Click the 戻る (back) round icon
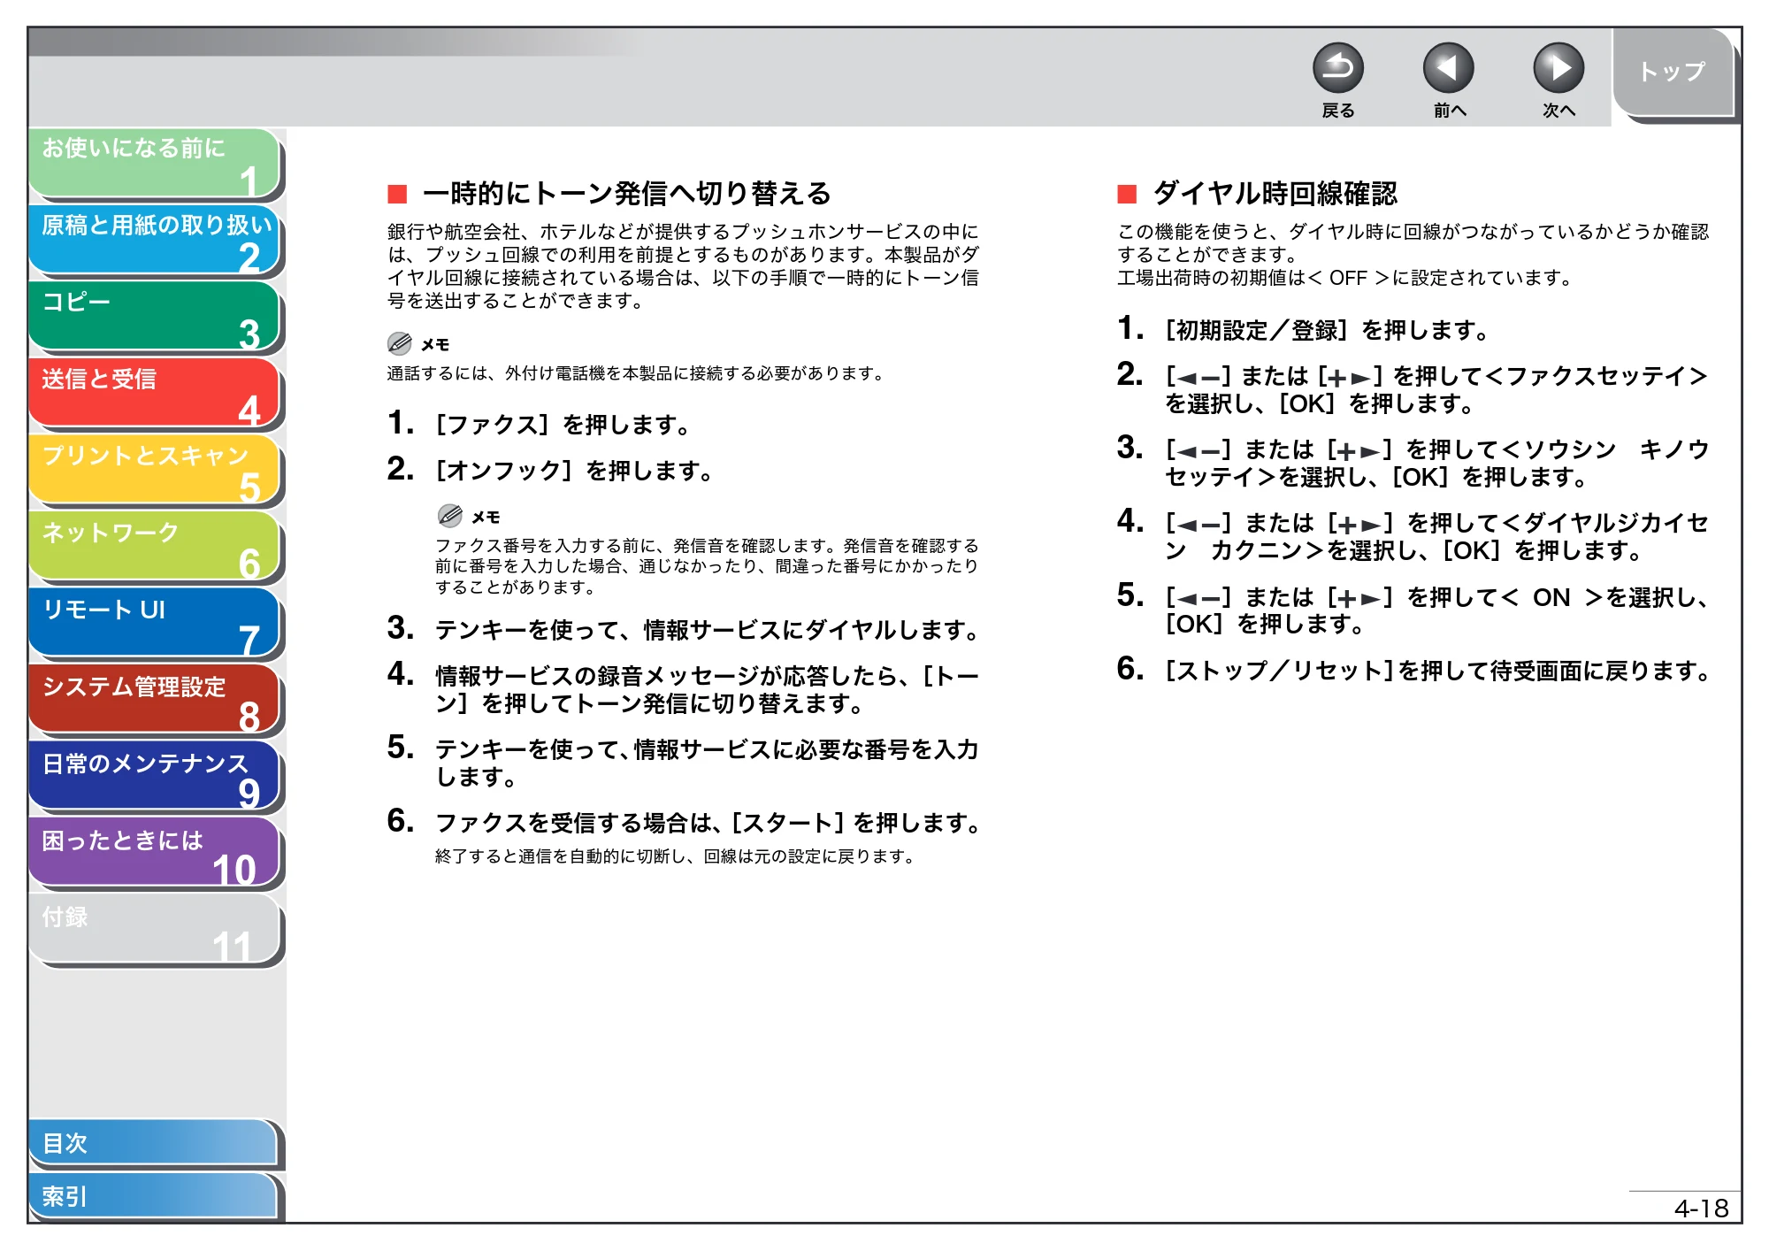The height and width of the screenshot is (1251, 1769). pos(1337,68)
